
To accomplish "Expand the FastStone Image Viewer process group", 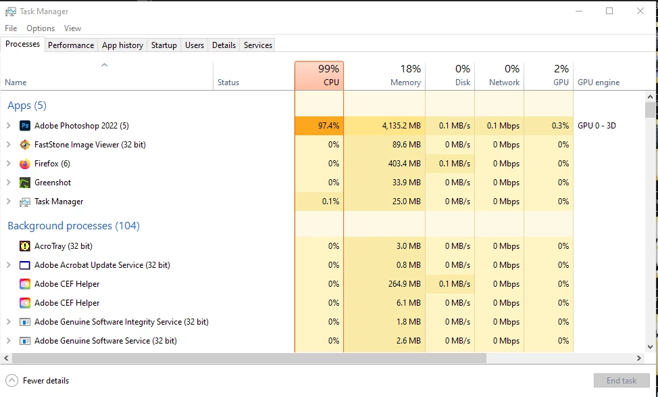I will coord(8,145).
